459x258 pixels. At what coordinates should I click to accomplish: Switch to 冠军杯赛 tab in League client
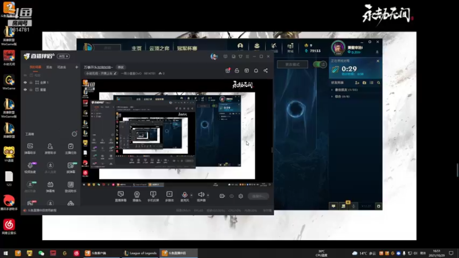pyautogui.click(x=187, y=48)
